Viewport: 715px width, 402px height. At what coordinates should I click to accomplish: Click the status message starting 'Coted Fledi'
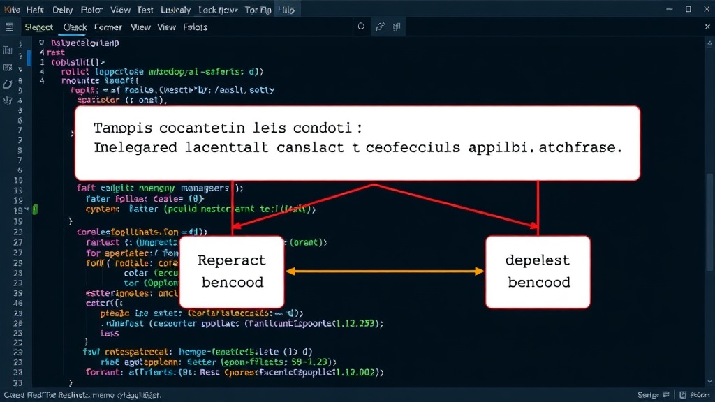[82, 395]
